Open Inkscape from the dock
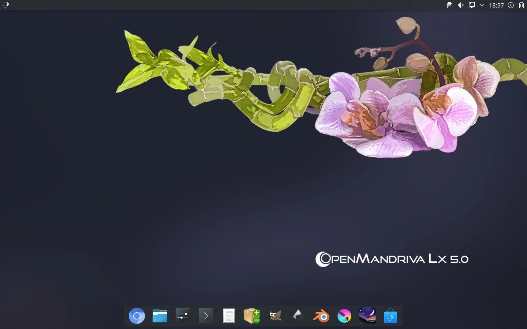Image resolution: width=527 pixels, height=329 pixels. (x=298, y=315)
